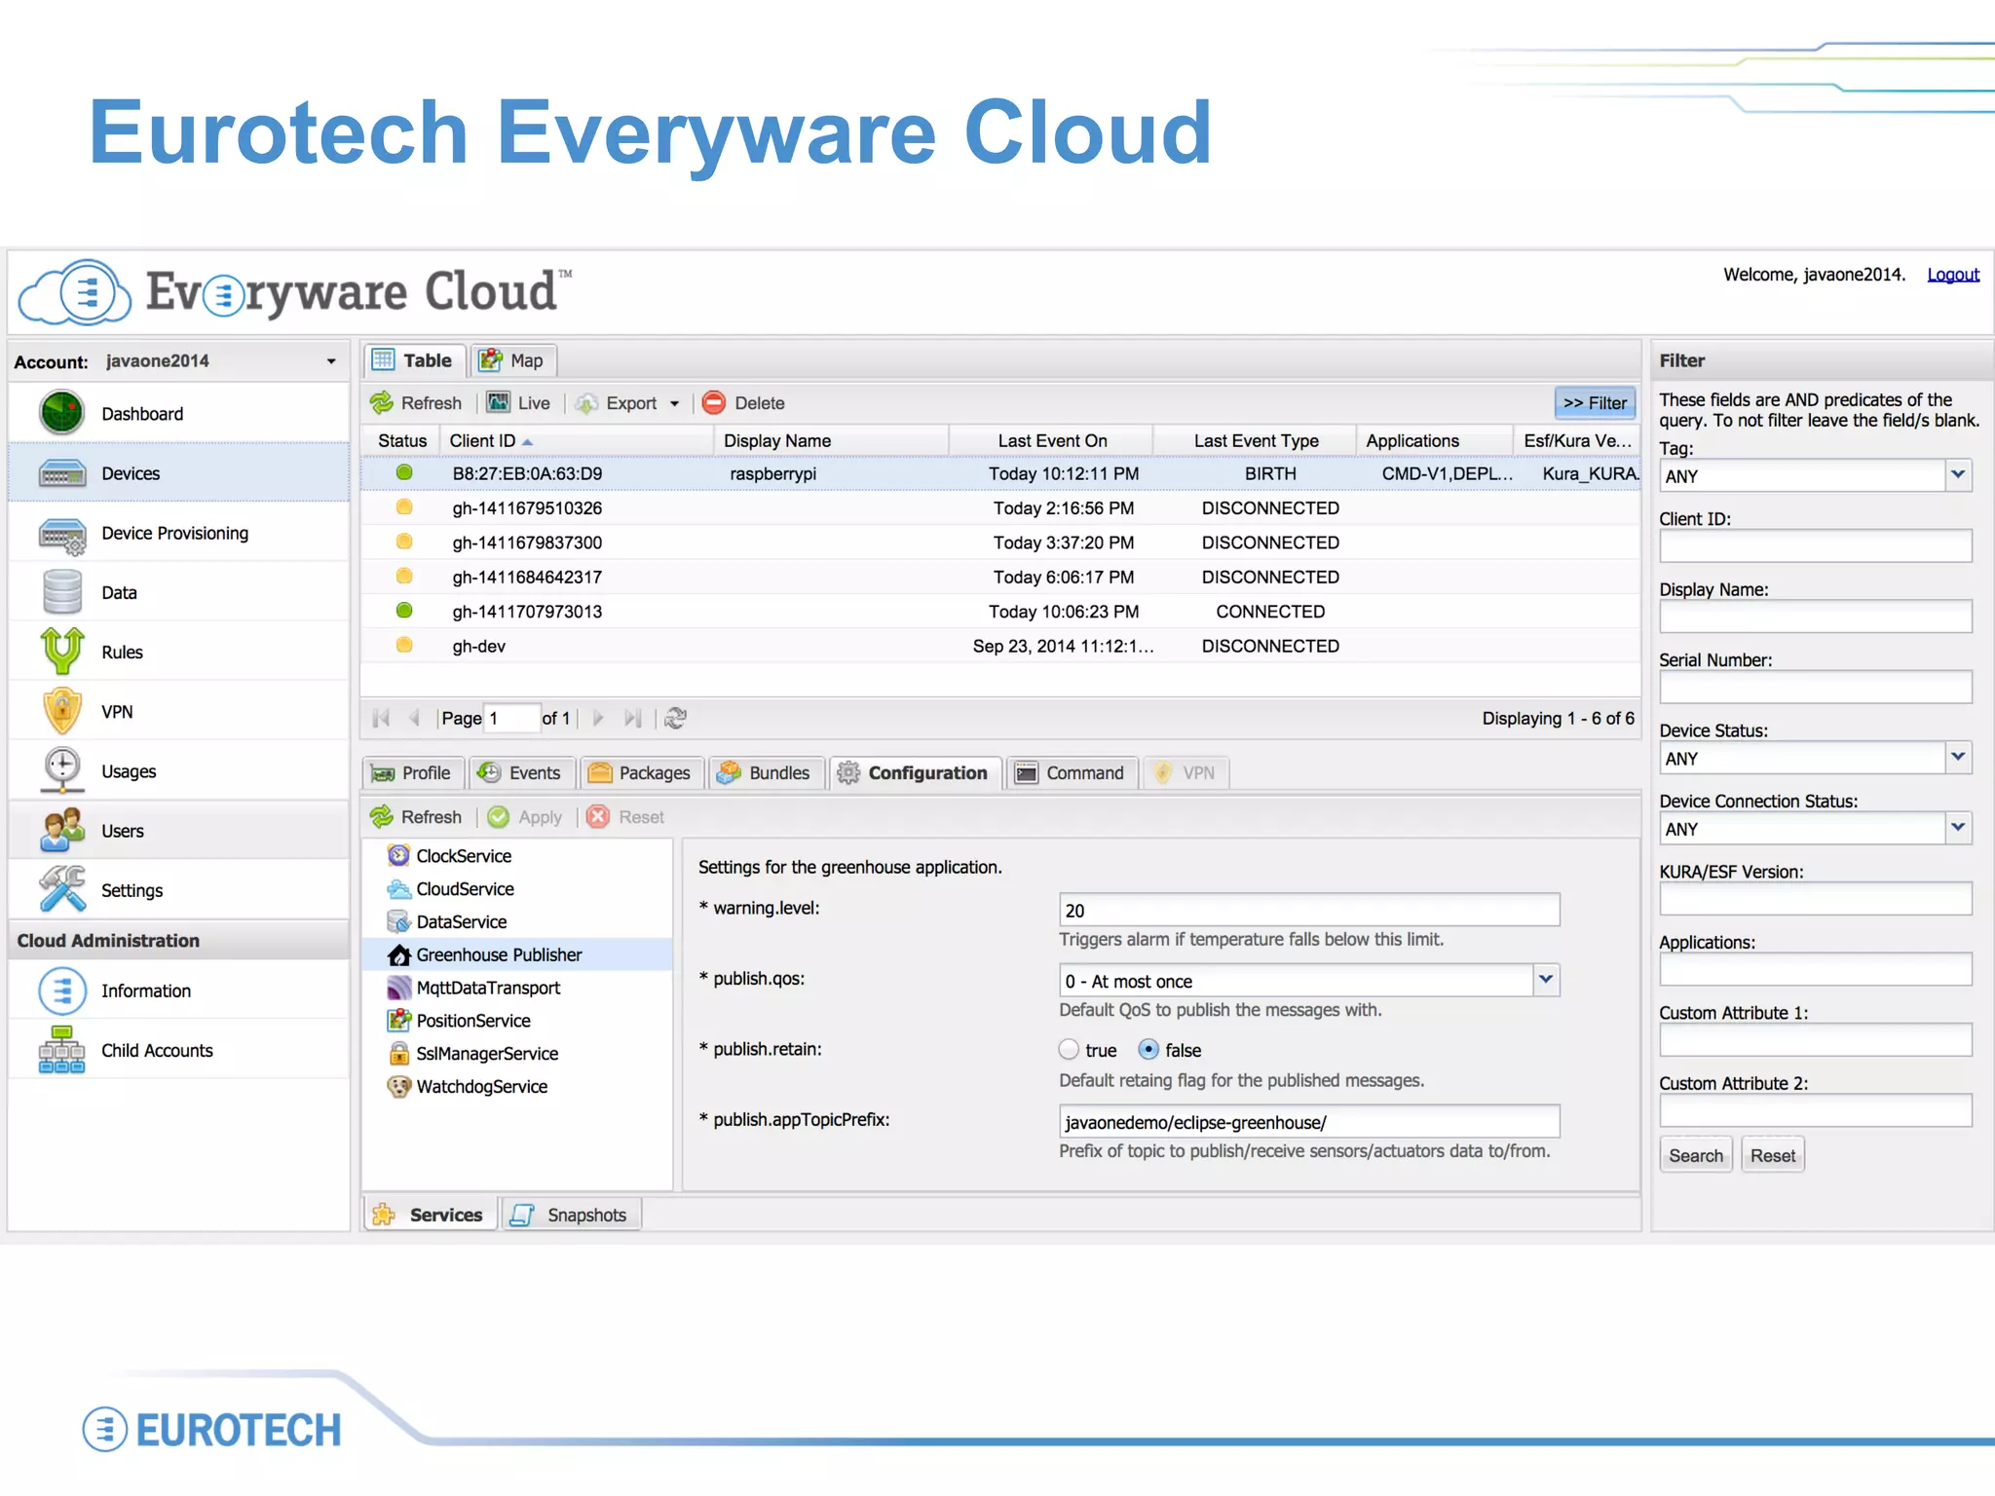This screenshot has width=1995, height=1496.
Task: Click the Greenhouse Publisher house icon
Action: click(x=398, y=954)
